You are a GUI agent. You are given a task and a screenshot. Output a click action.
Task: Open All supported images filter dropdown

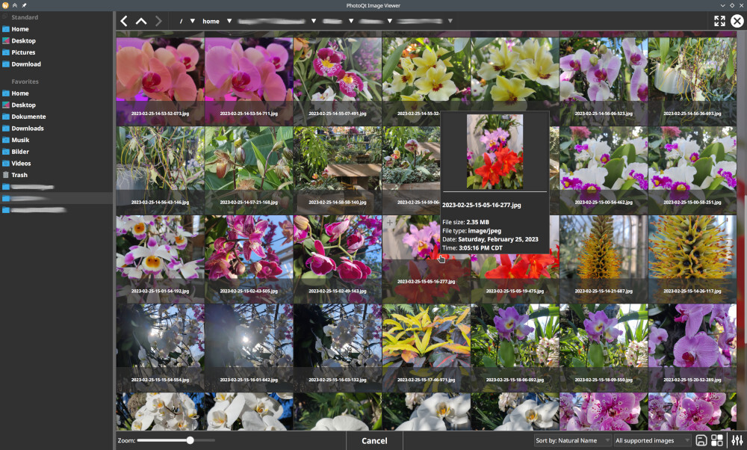click(652, 440)
